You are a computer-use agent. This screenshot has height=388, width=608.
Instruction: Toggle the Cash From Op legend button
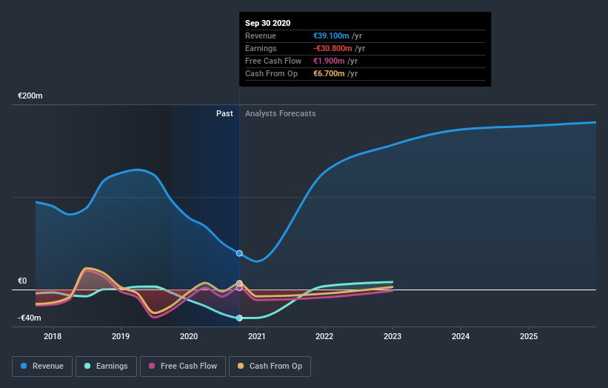coord(270,367)
